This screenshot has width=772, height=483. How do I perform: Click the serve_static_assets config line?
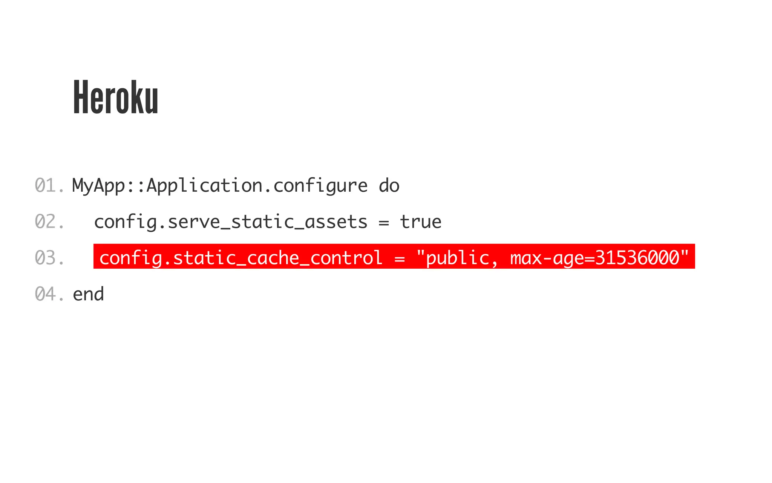268,222
